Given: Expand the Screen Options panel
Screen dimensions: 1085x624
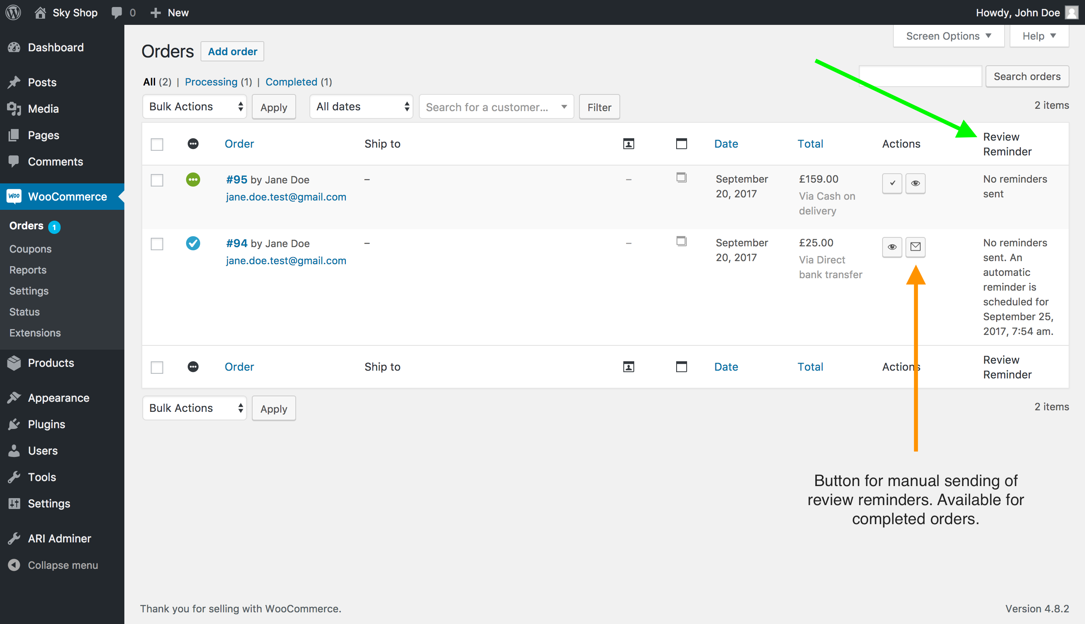Looking at the screenshot, I should point(948,36).
